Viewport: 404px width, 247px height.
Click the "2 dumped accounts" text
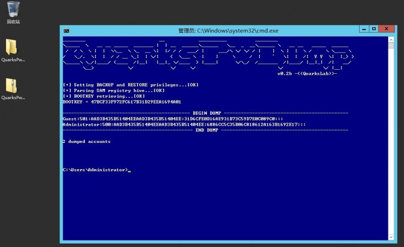click(86, 141)
